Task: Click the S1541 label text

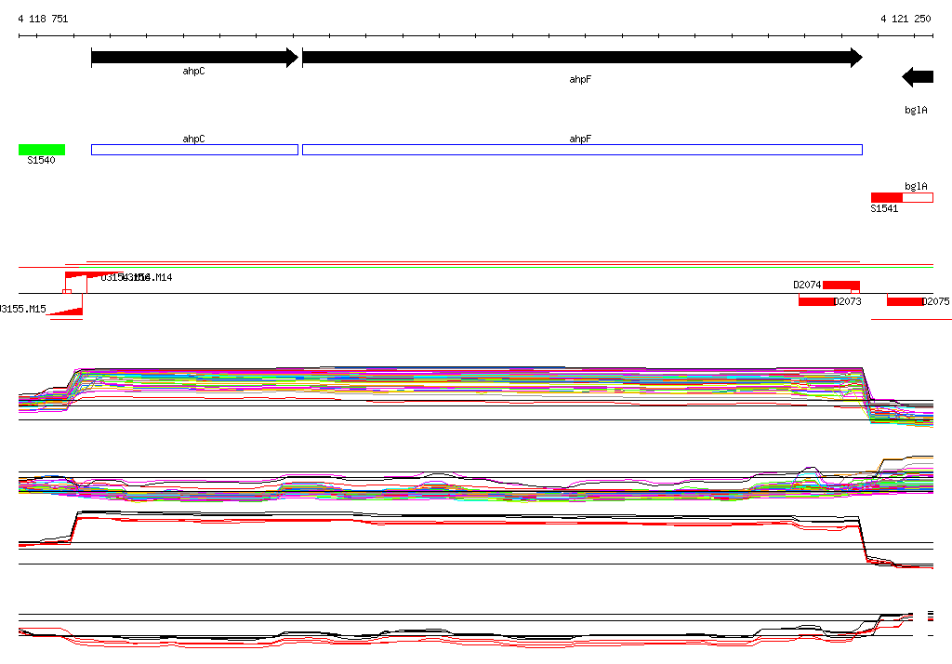Action: [884, 208]
